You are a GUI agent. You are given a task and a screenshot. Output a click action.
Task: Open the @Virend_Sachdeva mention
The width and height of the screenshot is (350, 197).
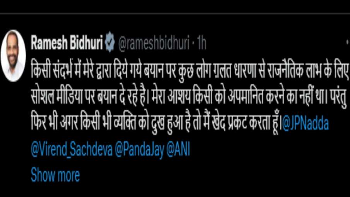(72, 149)
